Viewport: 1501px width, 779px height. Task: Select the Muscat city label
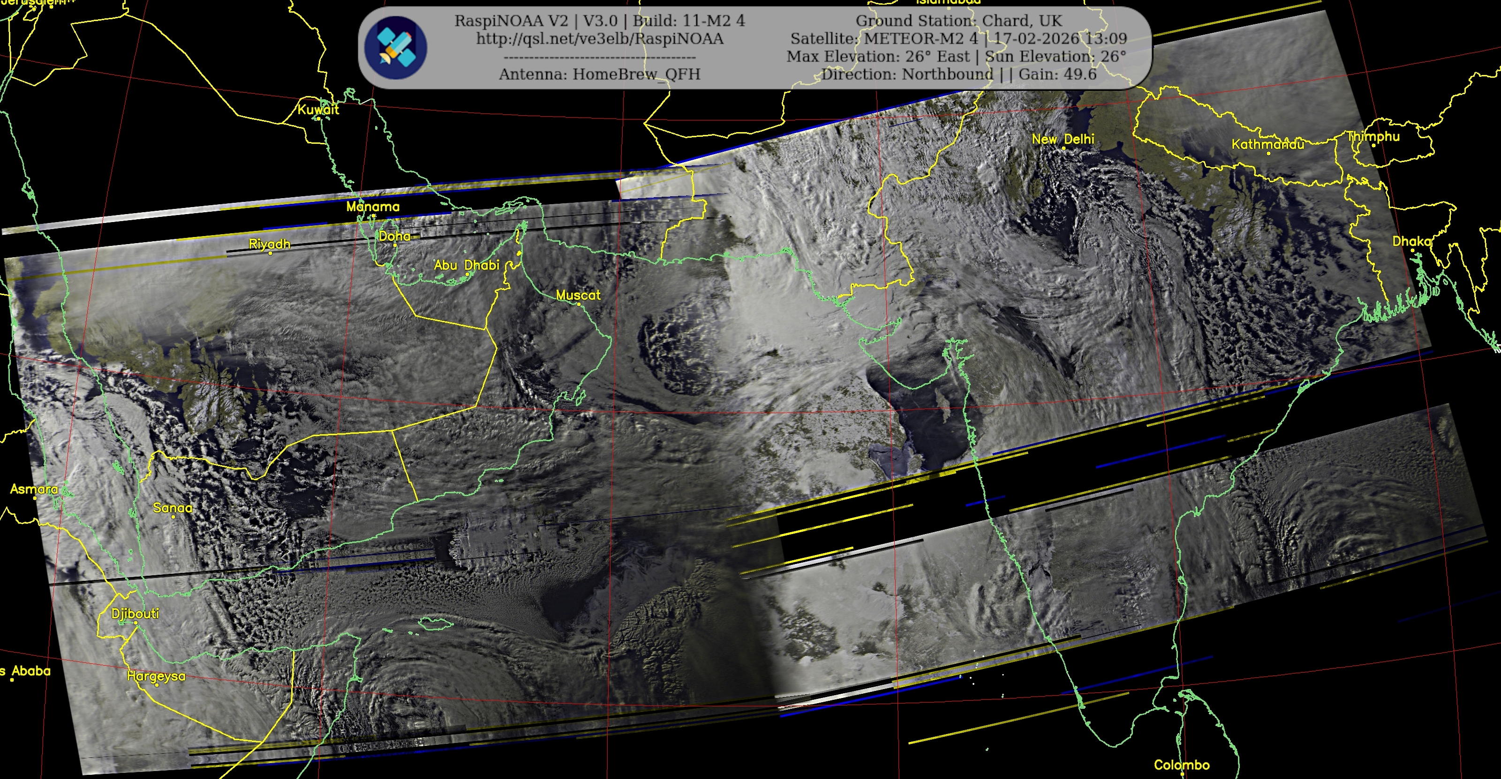click(578, 295)
